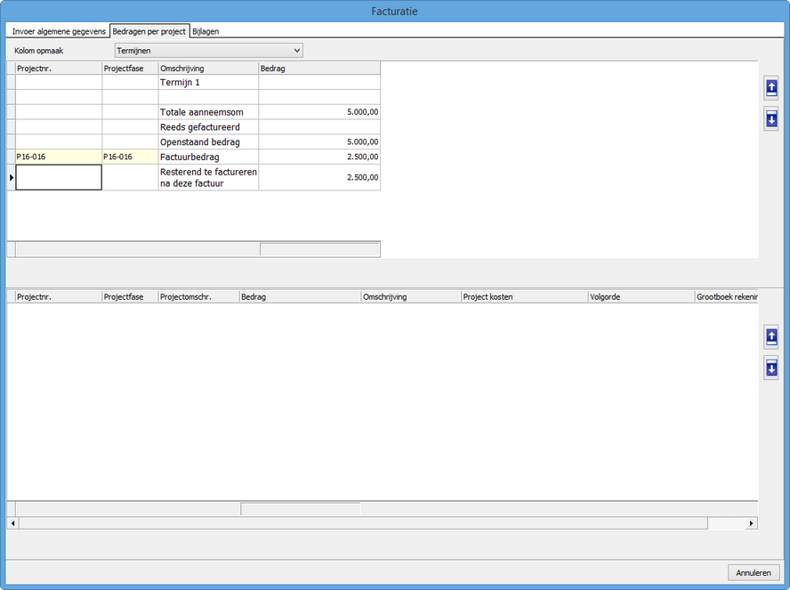Screen dimensions: 790x590
Task: Click left arrow of horizontal scrollbar
Action: 12,523
